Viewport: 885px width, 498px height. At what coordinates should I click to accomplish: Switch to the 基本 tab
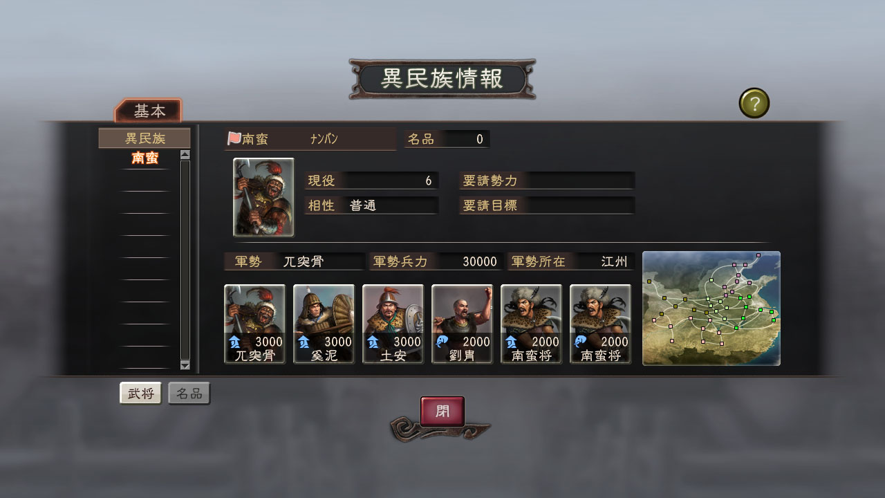point(149,111)
